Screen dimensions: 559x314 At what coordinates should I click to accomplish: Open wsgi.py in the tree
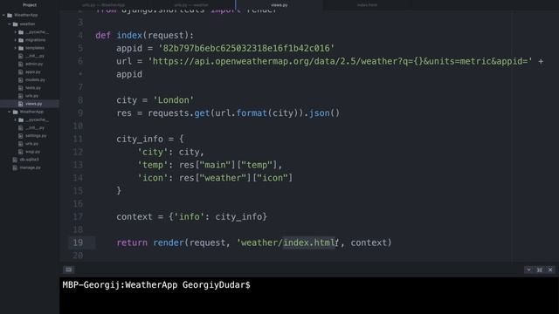(32, 152)
